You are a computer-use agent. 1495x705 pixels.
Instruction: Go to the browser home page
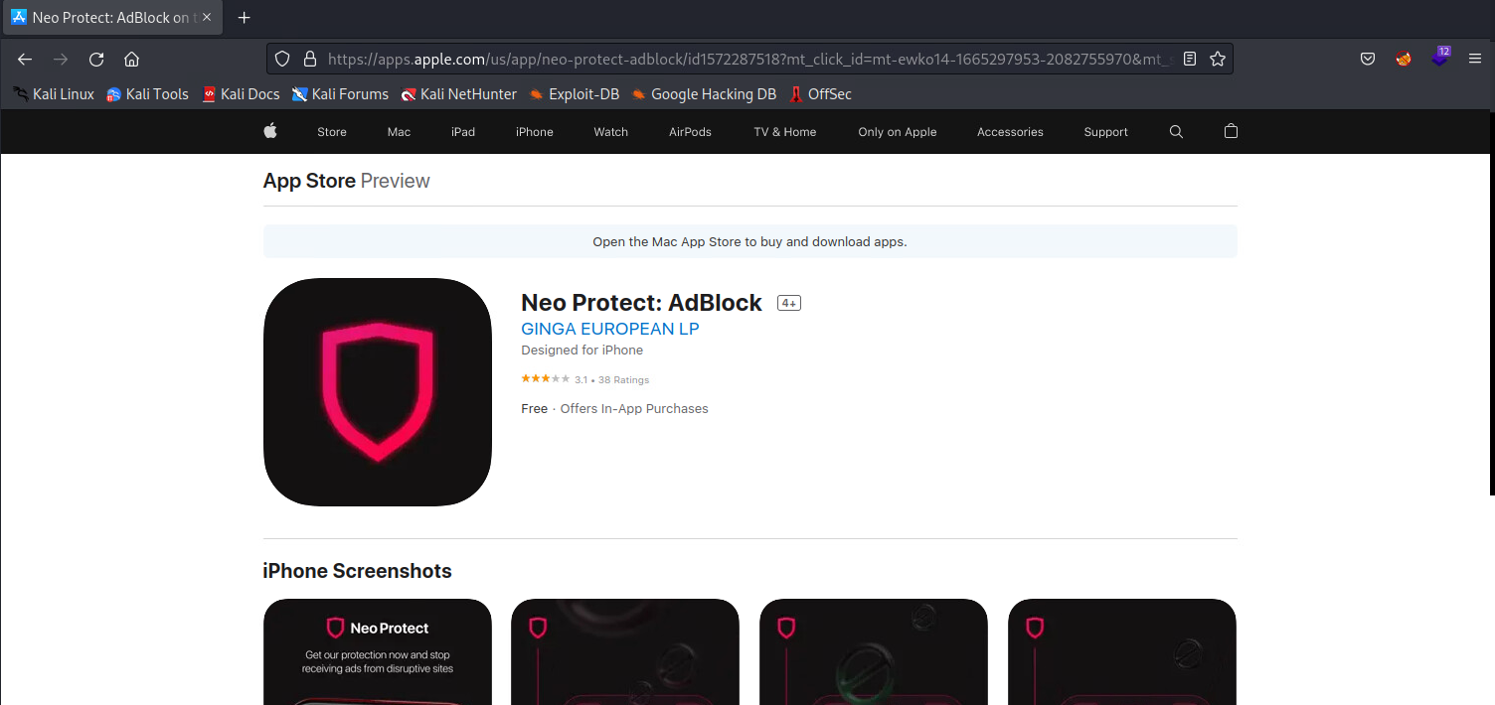coord(131,59)
